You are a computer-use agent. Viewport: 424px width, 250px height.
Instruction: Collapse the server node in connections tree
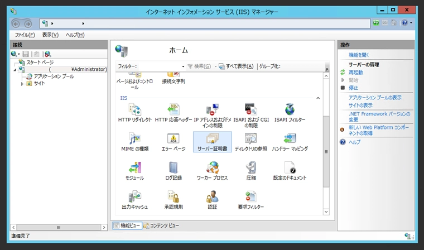click(x=15, y=70)
